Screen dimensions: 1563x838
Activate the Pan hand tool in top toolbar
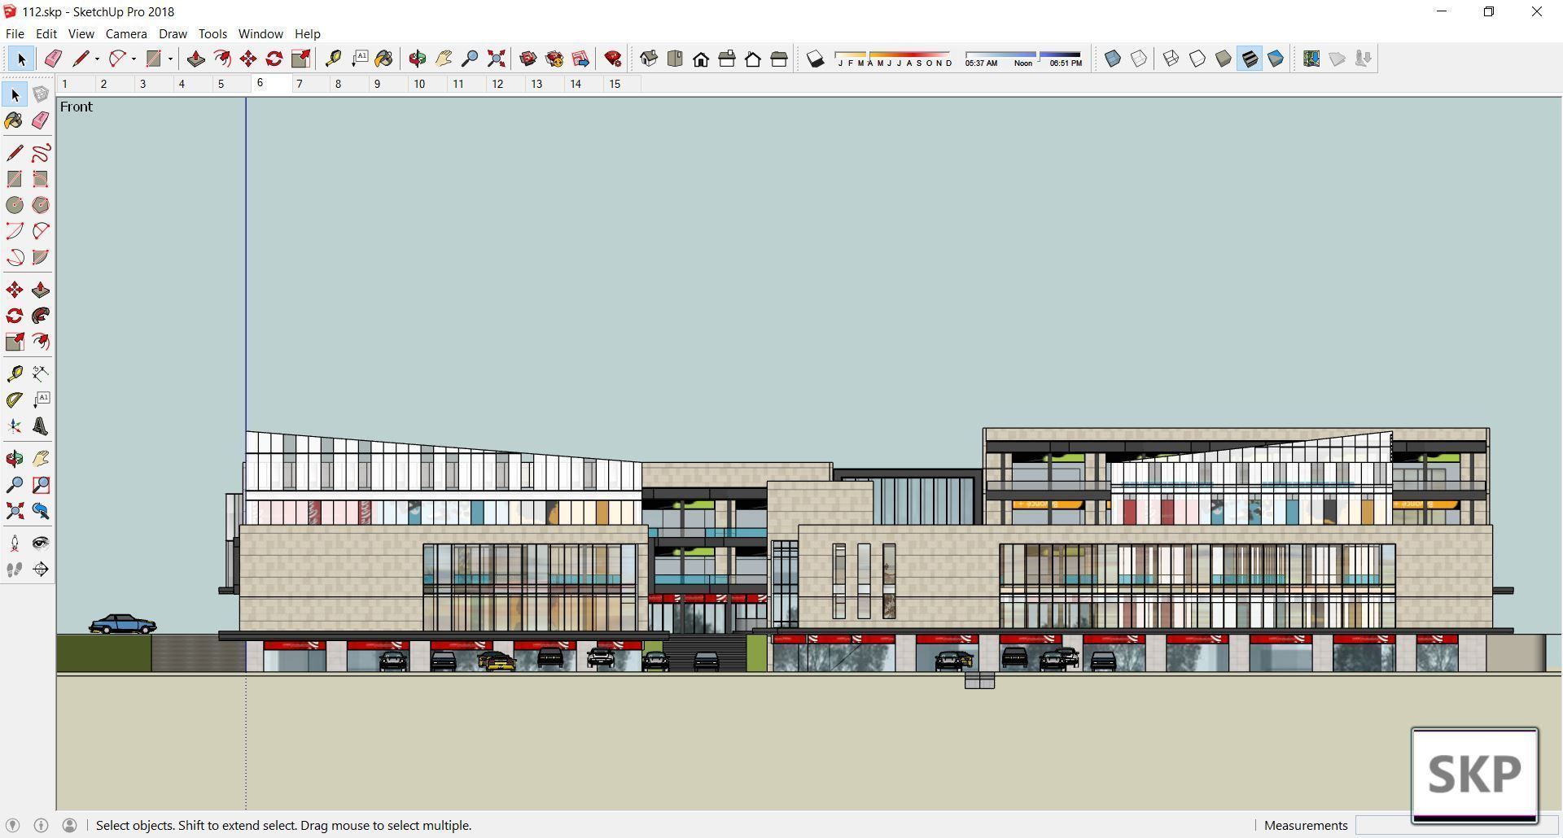point(444,59)
